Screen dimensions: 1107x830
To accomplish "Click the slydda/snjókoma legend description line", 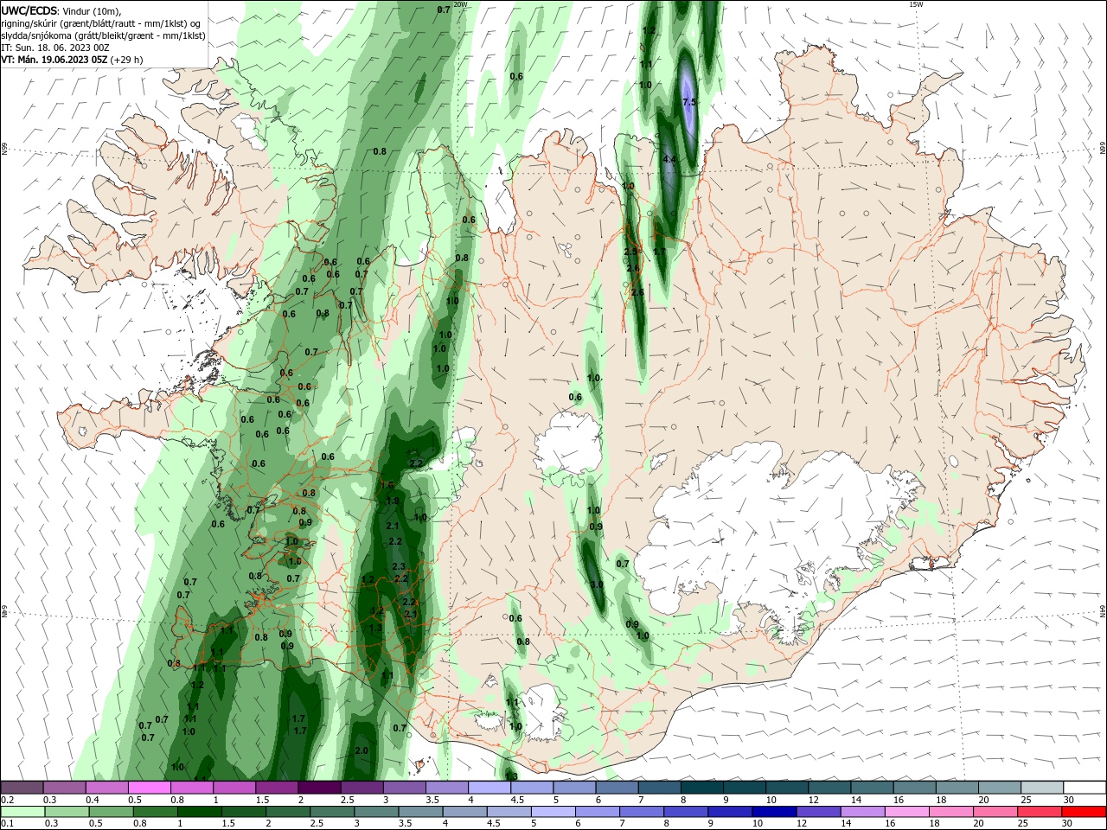I will coord(104,35).
